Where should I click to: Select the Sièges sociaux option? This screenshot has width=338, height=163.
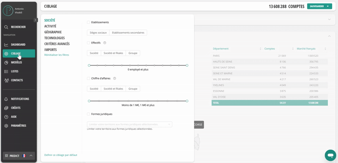98,33
